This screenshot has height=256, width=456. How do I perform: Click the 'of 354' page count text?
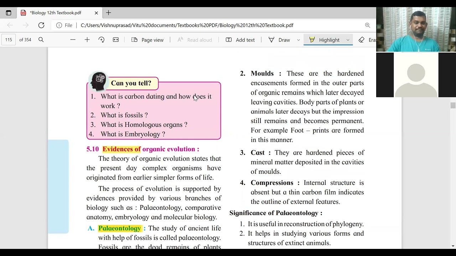pos(25,40)
